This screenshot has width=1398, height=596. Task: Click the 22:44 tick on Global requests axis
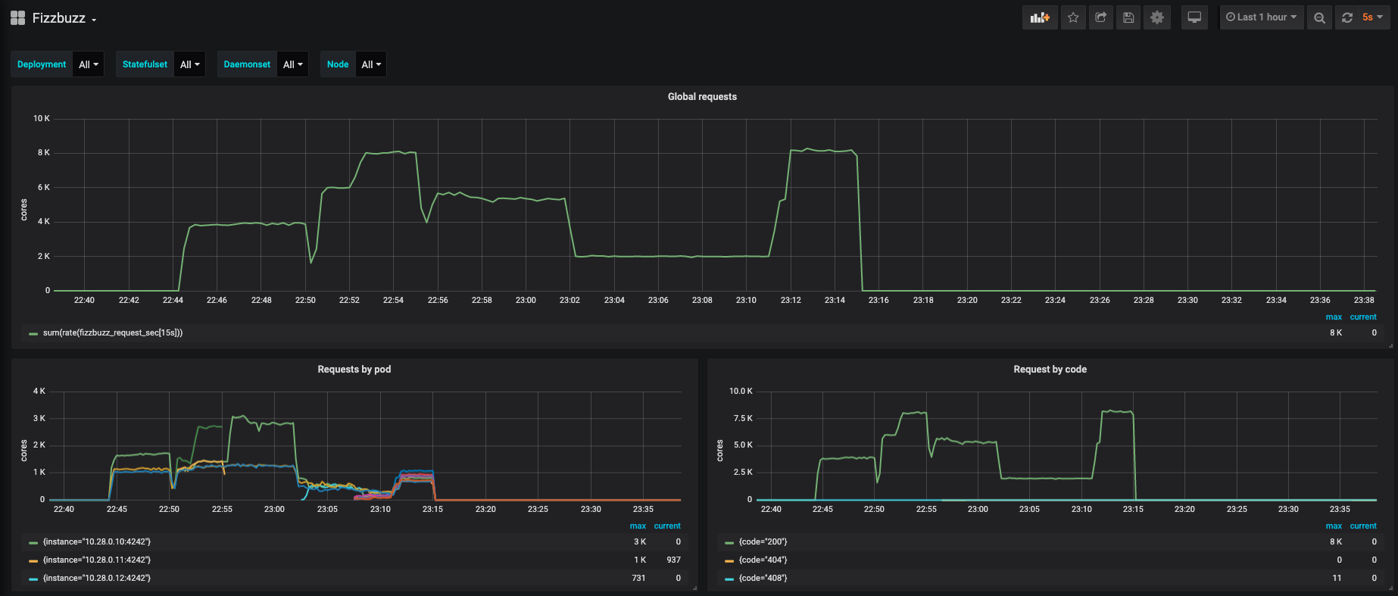(x=173, y=300)
